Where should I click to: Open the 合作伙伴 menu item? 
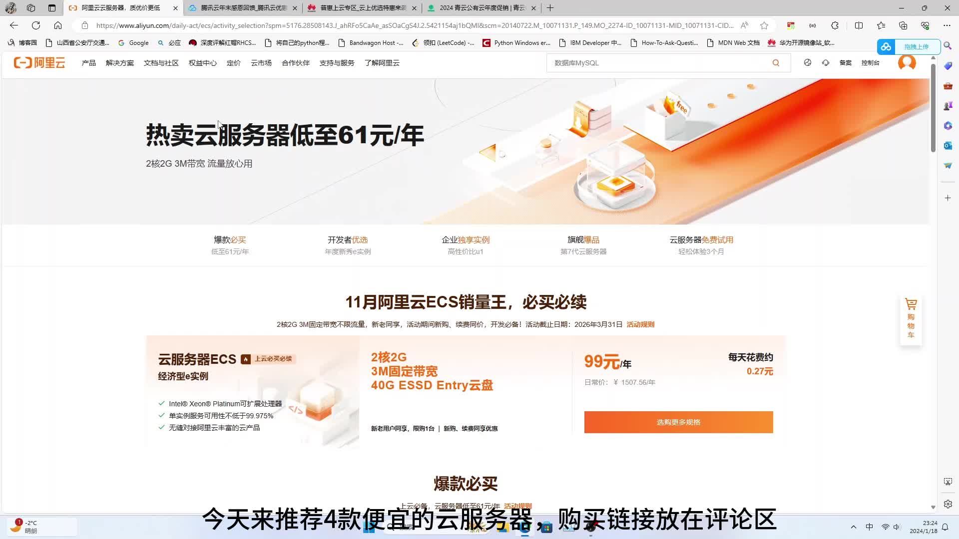(296, 63)
